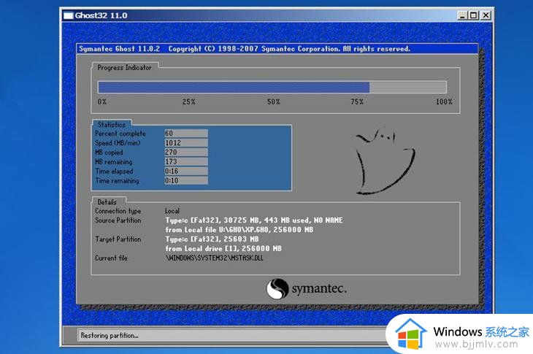The height and width of the screenshot is (354, 533).
Task: Click the restore progress bar
Action: 272,88
